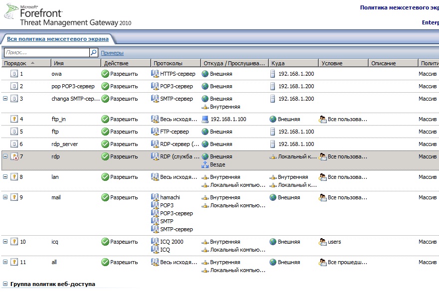Screen dimensions: 439x292
Task: Select the pop POP3-сервер rule name
Action: [x=73, y=86]
